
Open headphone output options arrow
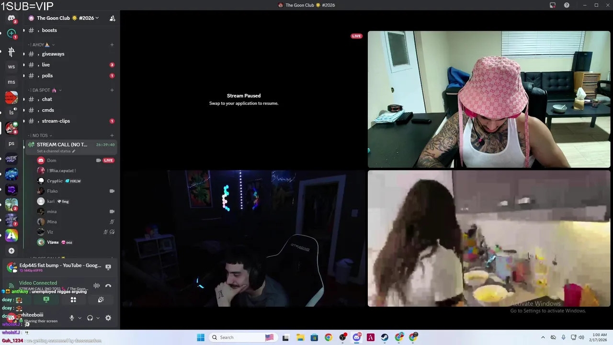coord(98,318)
